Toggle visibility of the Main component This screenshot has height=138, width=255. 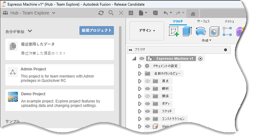click(x=147, y=126)
